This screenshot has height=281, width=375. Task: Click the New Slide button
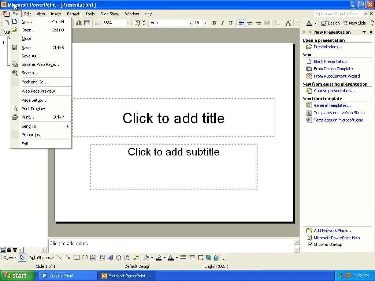(354, 23)
